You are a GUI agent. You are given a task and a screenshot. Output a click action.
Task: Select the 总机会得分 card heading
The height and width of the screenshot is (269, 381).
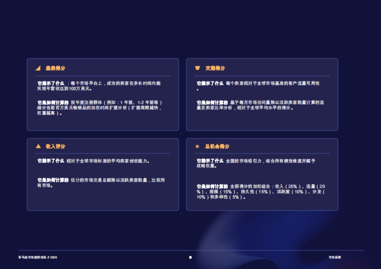(217, 146)
